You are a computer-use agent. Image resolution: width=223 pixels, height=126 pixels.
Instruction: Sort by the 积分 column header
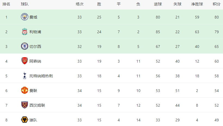216,4
